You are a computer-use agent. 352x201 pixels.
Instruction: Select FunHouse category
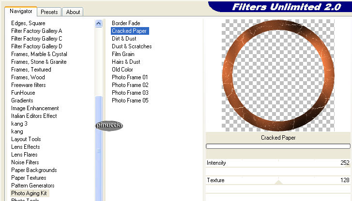[23, 93]
